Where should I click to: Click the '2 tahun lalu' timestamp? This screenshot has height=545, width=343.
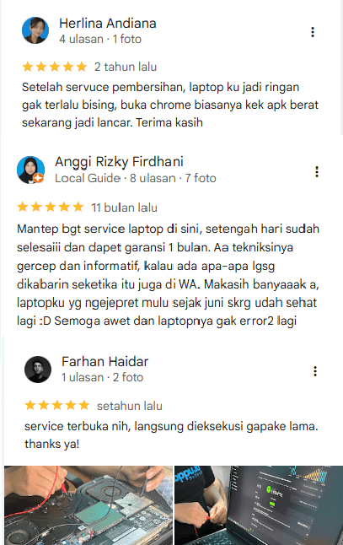click(126, 67)
